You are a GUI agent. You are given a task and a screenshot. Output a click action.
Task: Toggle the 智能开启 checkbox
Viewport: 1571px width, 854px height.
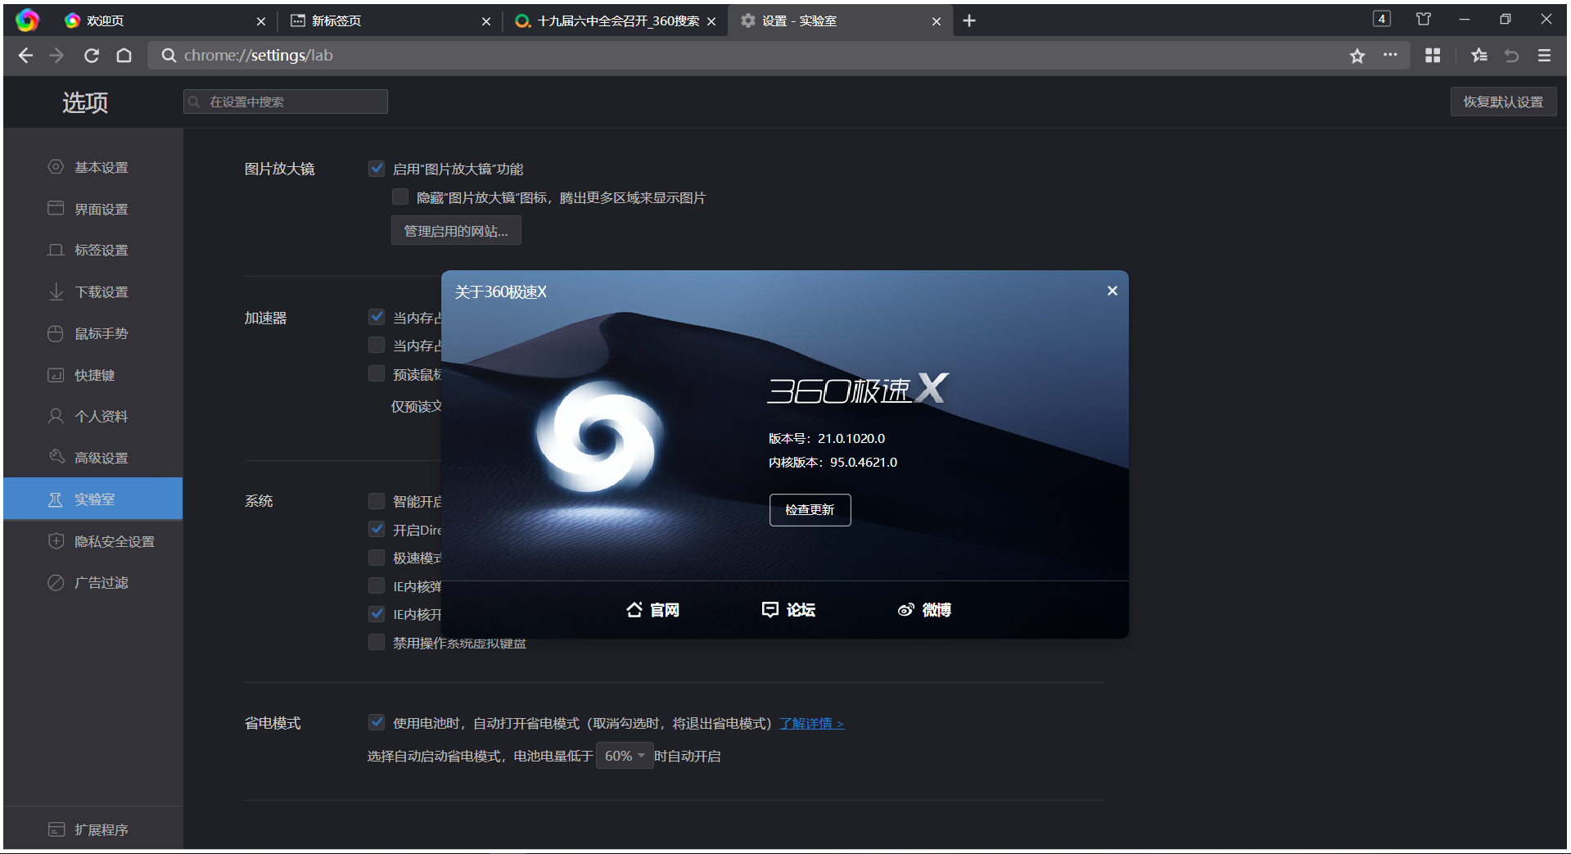point(377,501)
